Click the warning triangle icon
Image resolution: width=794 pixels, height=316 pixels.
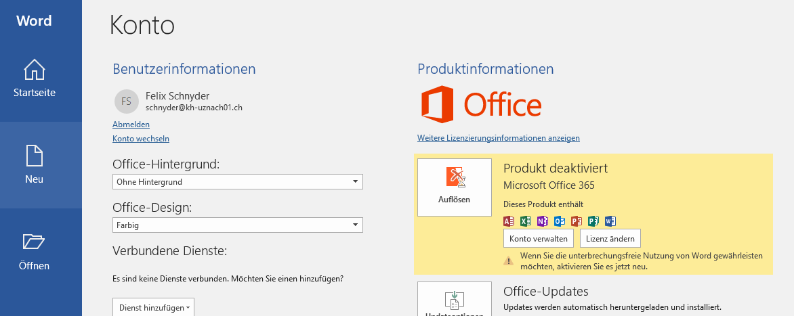(508, 261)
